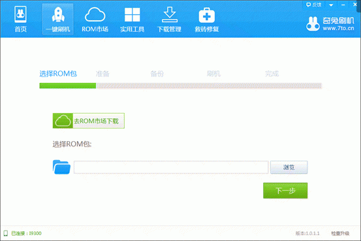Select the 选择ROM包 step tab
Image resolution: width=361 pixels, height=241 pixels.
click(x=58, y=74)
